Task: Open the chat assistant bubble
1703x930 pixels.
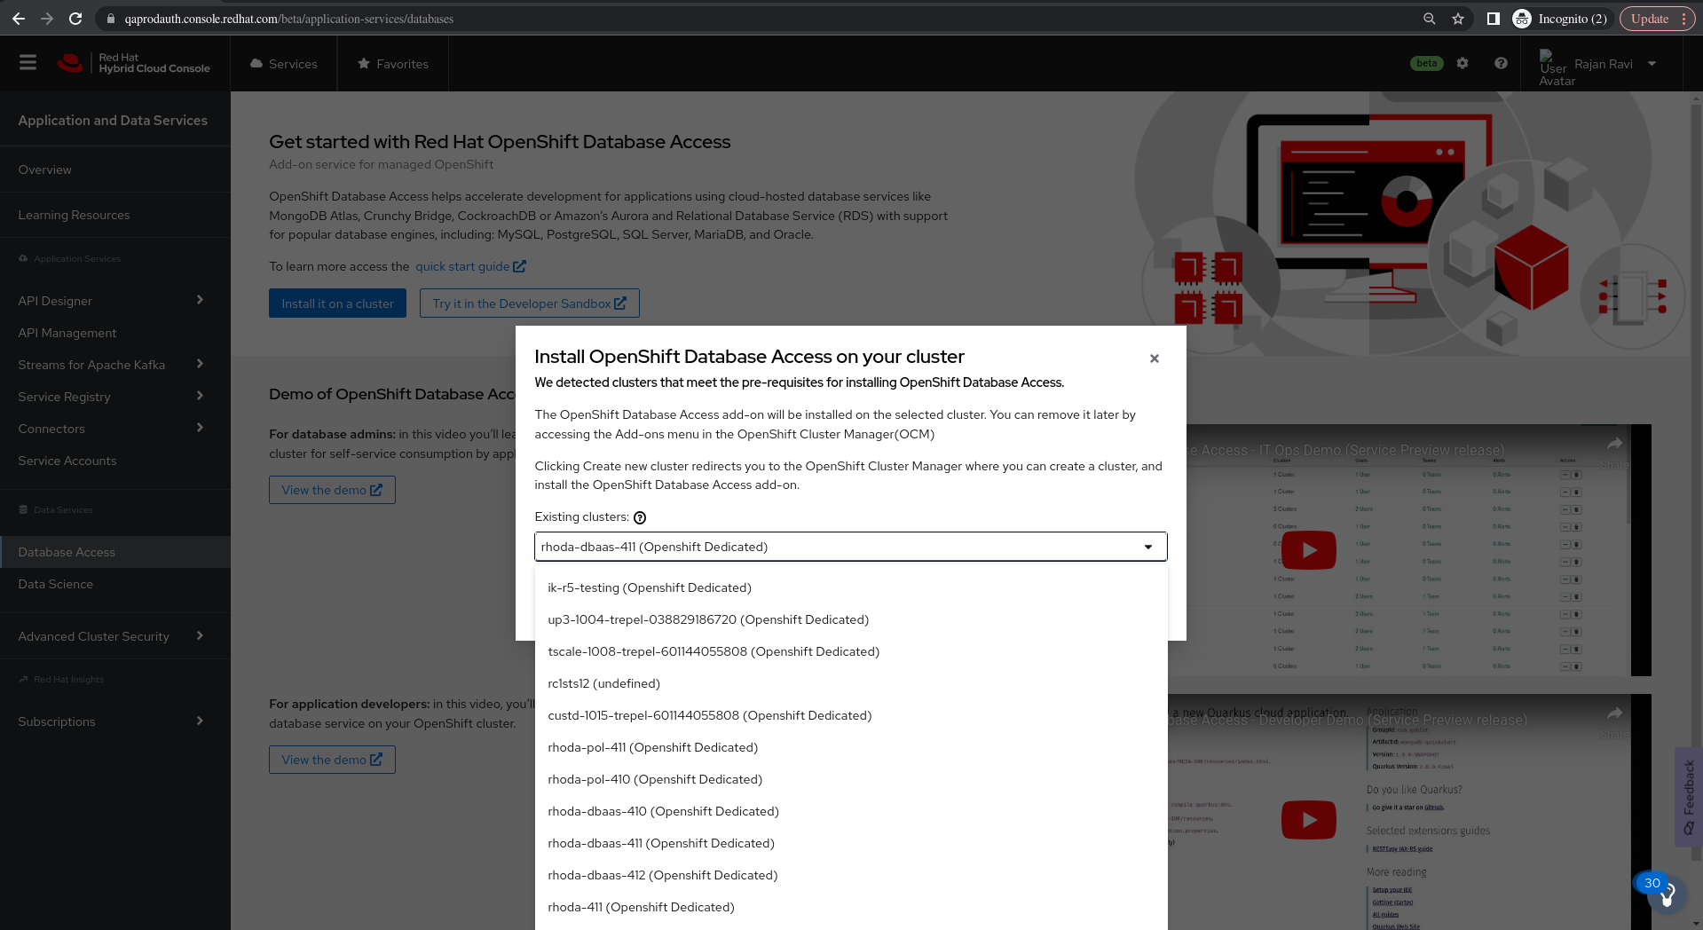Action: [1665, 895]
